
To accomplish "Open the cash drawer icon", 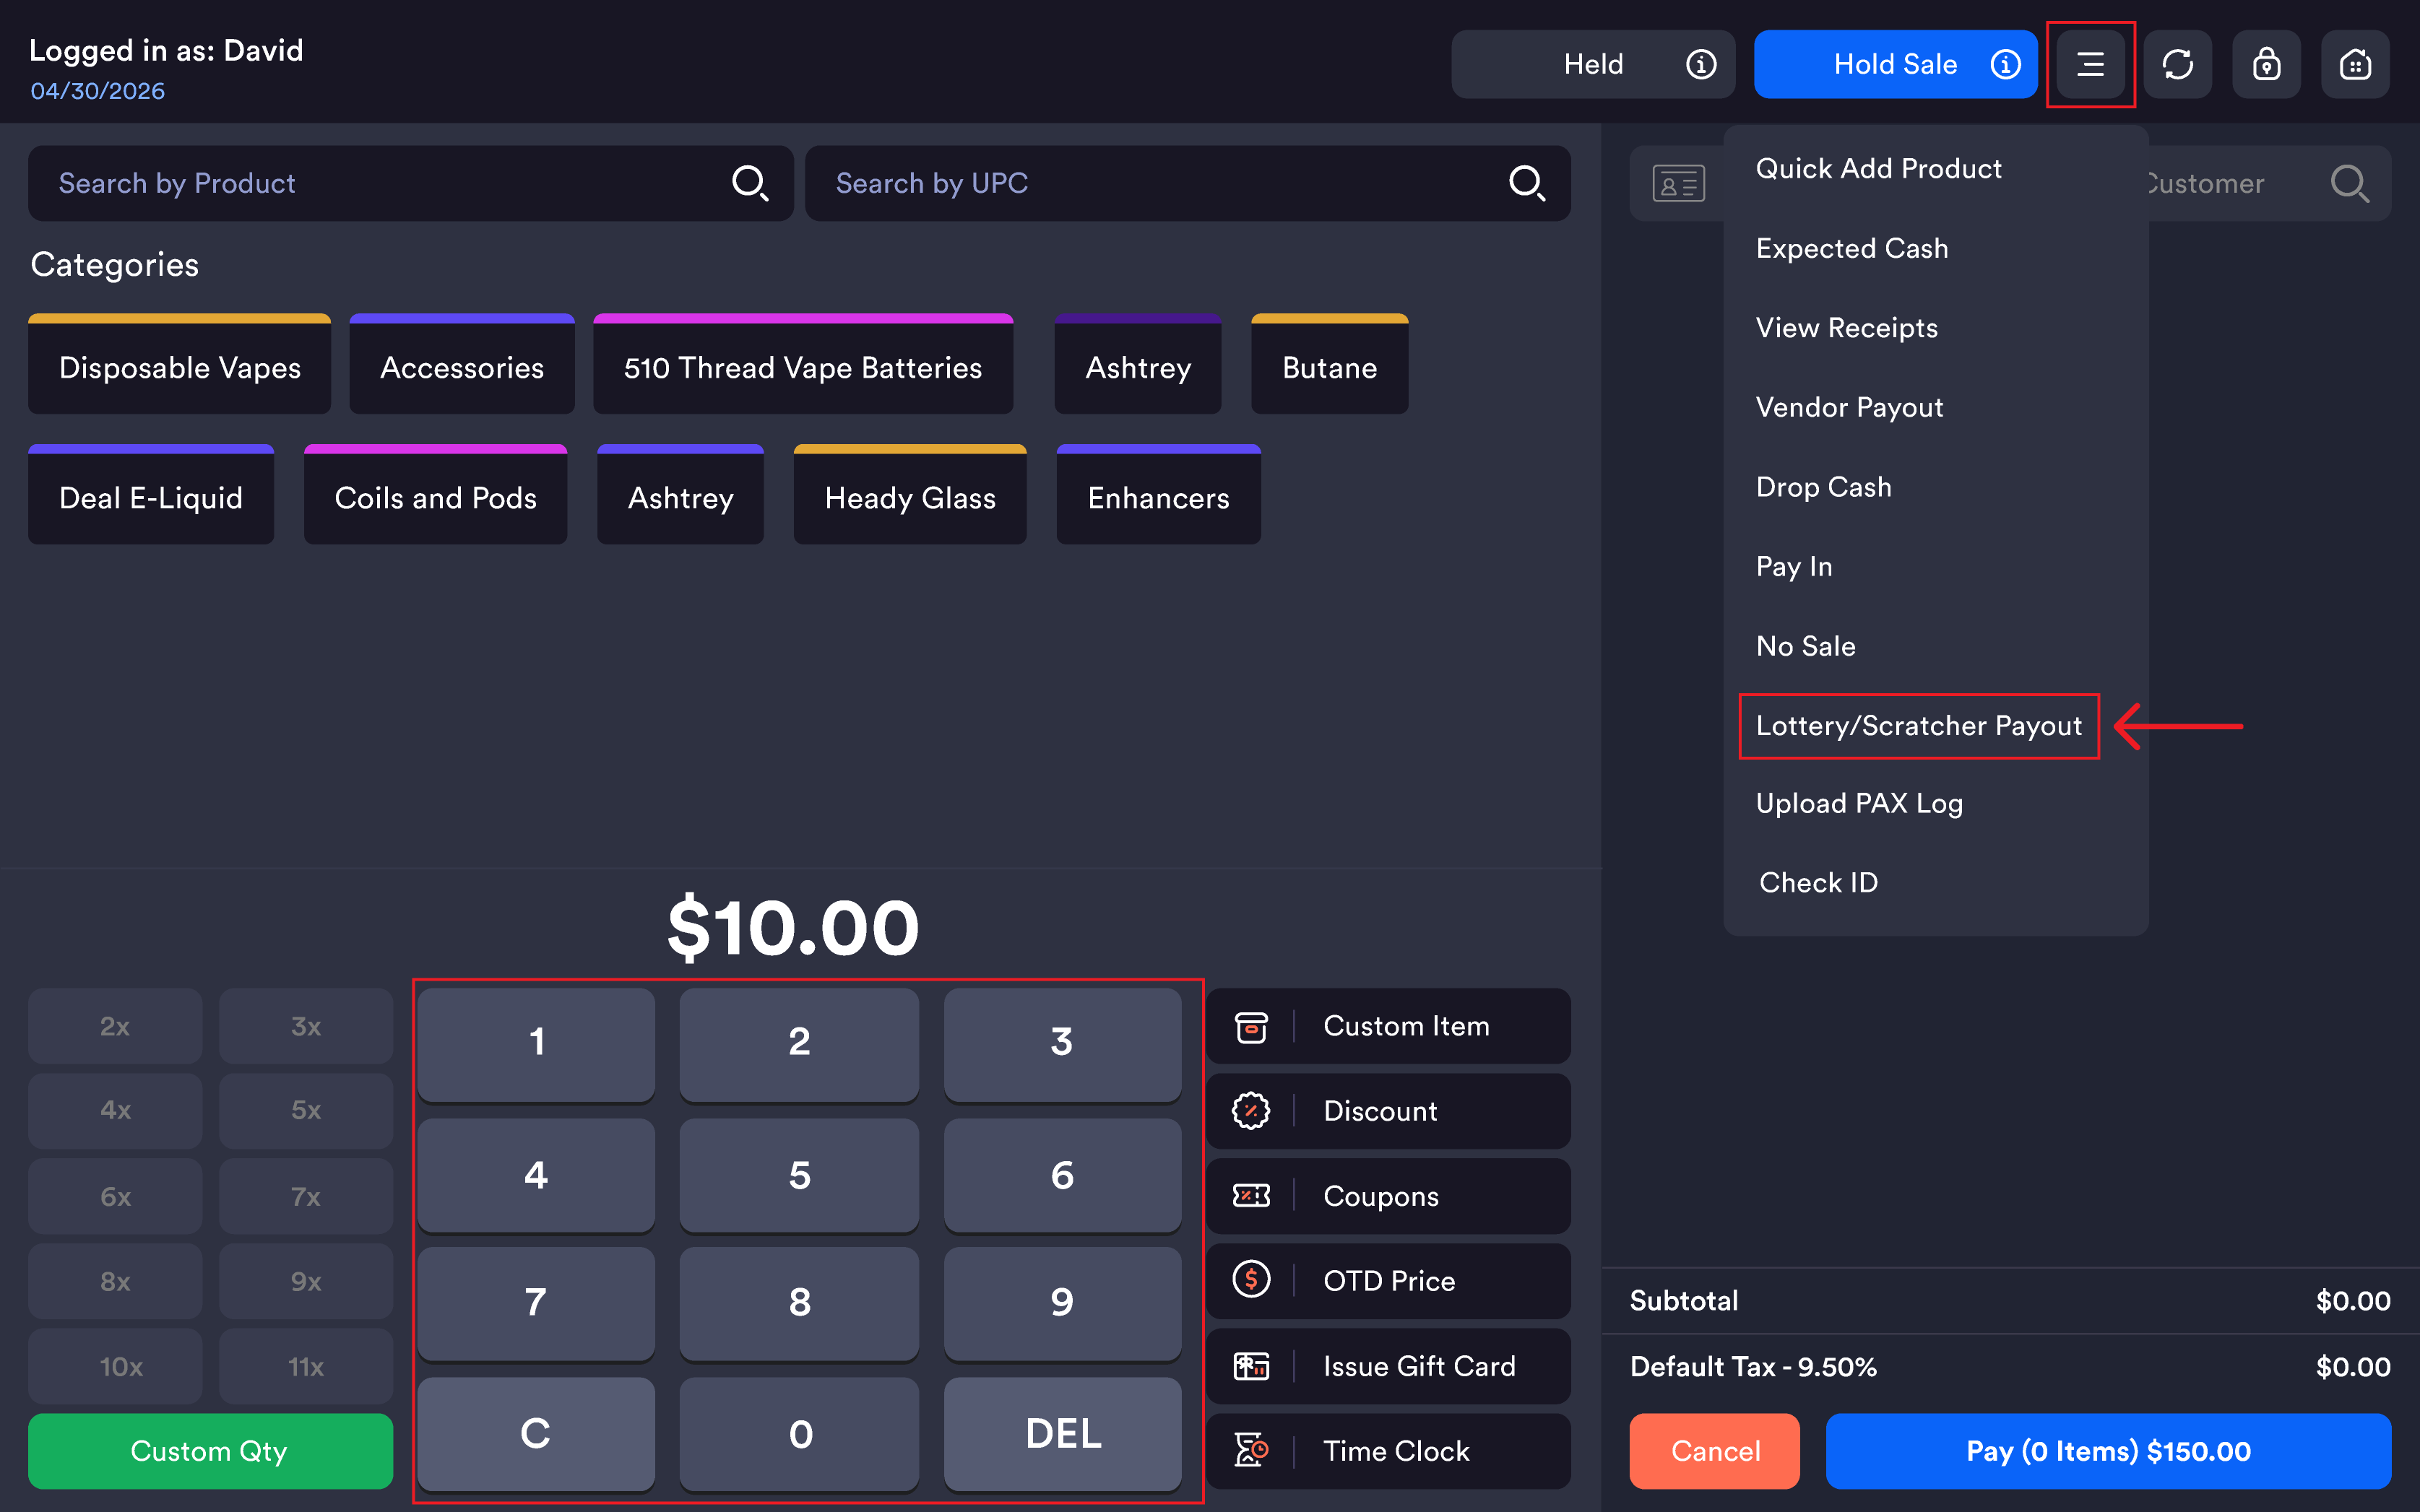I will [2355, 64].
